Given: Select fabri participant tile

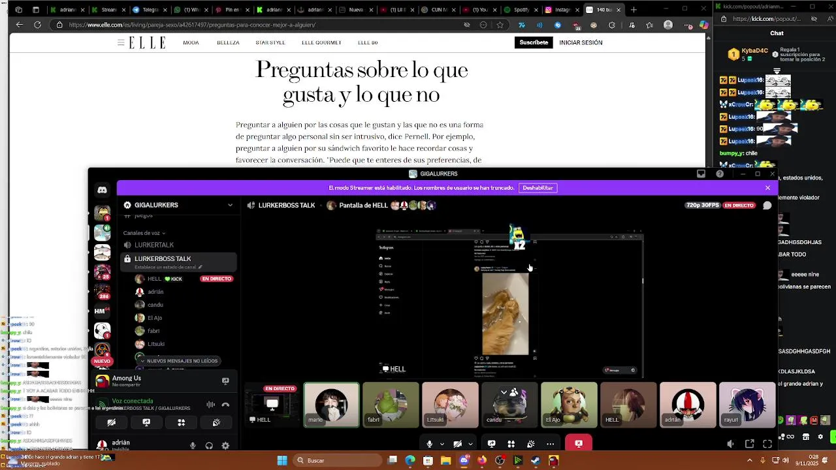Looking at the screenshot, I should pyautogui.click(x=391, y=405).
